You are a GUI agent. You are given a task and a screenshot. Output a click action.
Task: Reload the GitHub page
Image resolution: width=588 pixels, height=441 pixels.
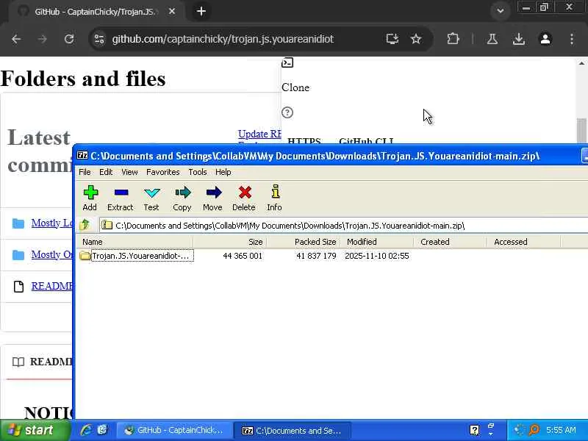pos(69,39)
